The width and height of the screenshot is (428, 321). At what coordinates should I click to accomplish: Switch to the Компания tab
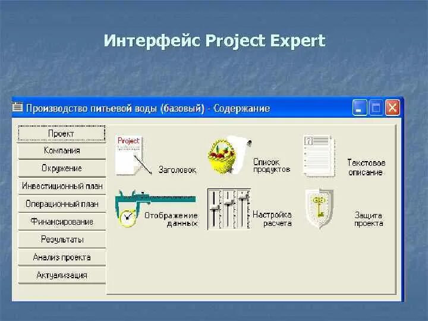62,150
